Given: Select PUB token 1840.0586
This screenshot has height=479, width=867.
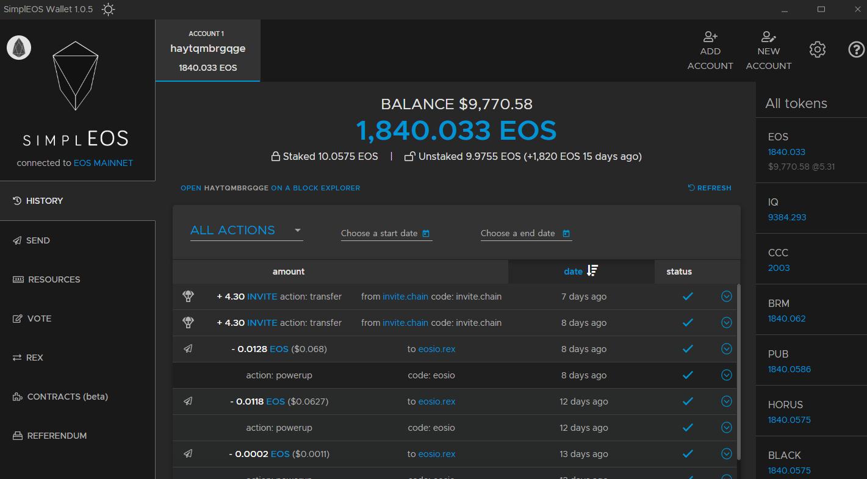Looking at the screenshot, I should (811, 361).
